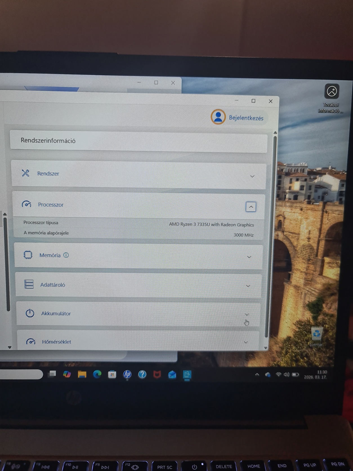The height and width of the screenshot is (471, 353).
Task: Expand the Rendszer section chevron
Action: pyautogui.click(x=252, y=176)
